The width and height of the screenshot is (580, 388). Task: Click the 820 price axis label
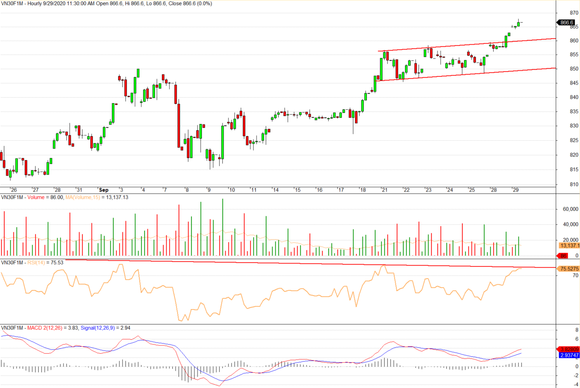[573, 155]
